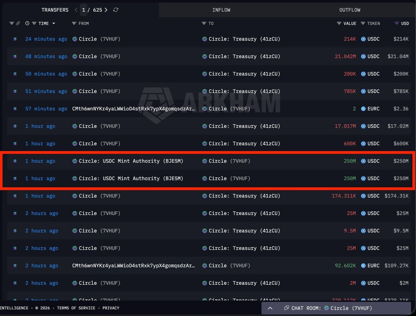The height and width of the screenshot is (316, 416).
Task: Open the FROM column filter
Action: pyautogui.click(x=74, y=23)
